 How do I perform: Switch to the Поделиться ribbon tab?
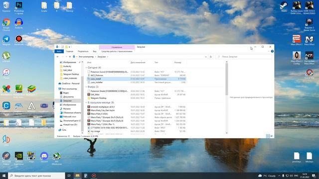(x=83, y=51)
